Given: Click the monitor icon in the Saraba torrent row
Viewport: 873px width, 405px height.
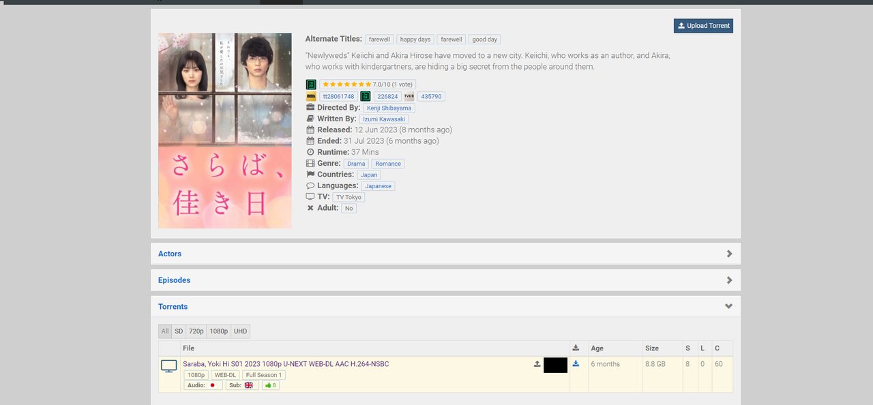Looking at the screenshot, I should coord(168,367).
